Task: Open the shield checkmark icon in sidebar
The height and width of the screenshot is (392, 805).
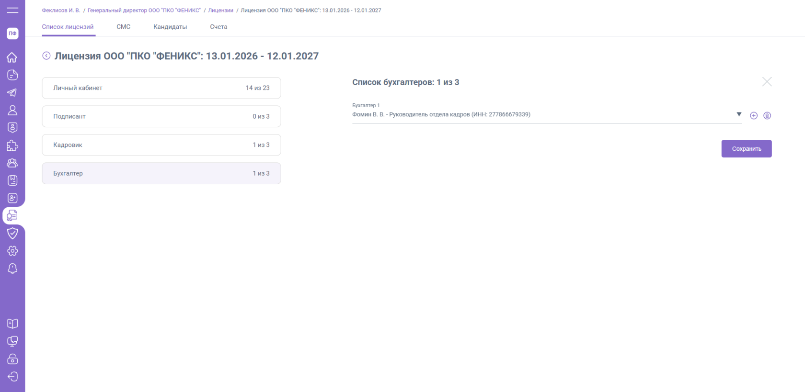Action: click(12, 233)
